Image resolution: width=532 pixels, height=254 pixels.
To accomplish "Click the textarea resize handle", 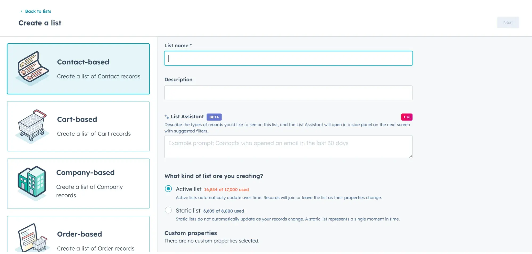I will (410, 156).
